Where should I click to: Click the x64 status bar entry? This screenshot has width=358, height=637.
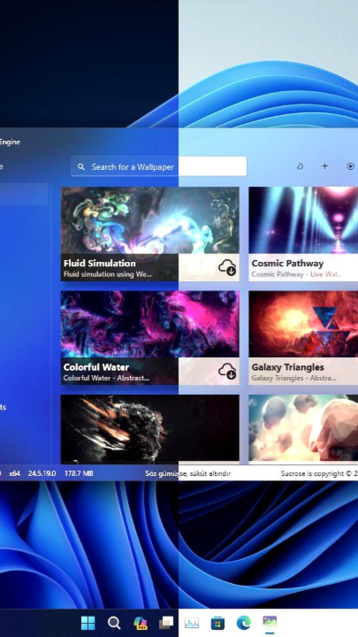pyautogui.click(x=14, y=473)
